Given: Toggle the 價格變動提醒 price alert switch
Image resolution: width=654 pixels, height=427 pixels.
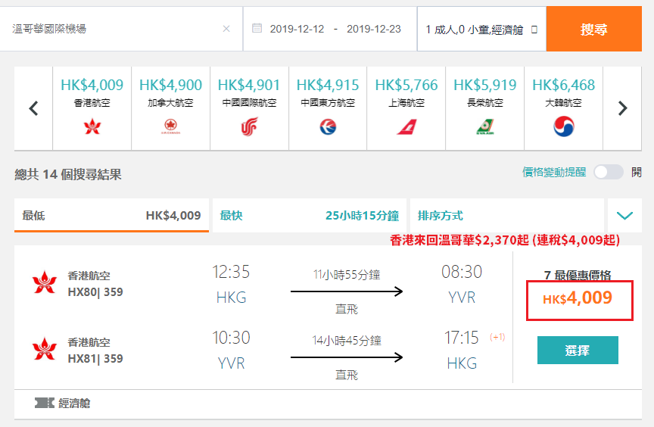Looking at the screenshot, I should pos(609,172).
